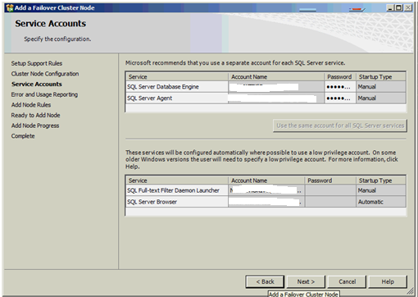Click Account Name for Full-text Filter Daemon Launcher
This screenshot has width=418, height=297.
(266, 190)
